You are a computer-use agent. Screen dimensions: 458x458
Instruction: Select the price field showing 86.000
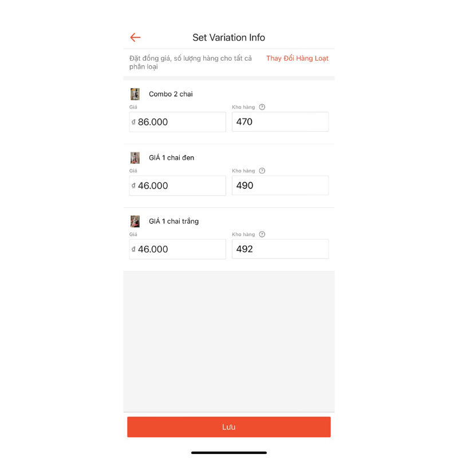coord(177,121)
